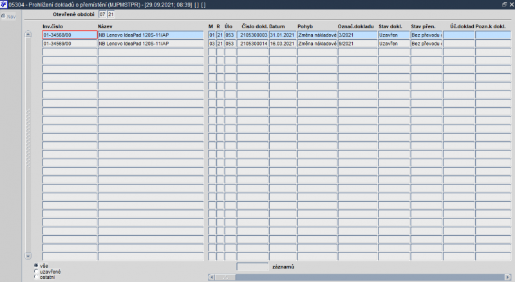Click document label 9/2021
The width and height of the screenshot is (515, 282).
[358, 44]
